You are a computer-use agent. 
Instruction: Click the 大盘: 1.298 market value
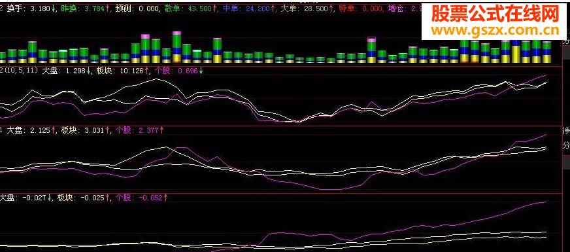point(67,71)
